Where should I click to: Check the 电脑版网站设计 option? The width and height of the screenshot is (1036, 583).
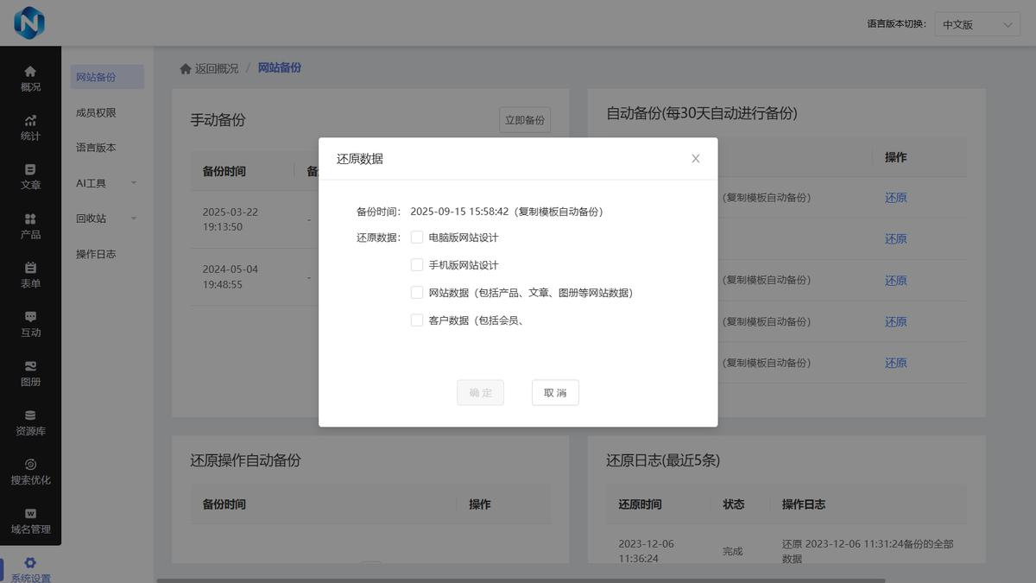click(417, 237)
